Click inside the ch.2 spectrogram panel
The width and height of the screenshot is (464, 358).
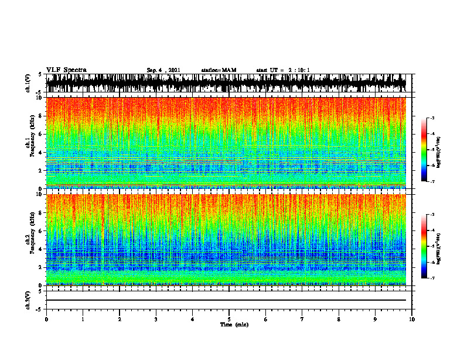pos(226,240)
